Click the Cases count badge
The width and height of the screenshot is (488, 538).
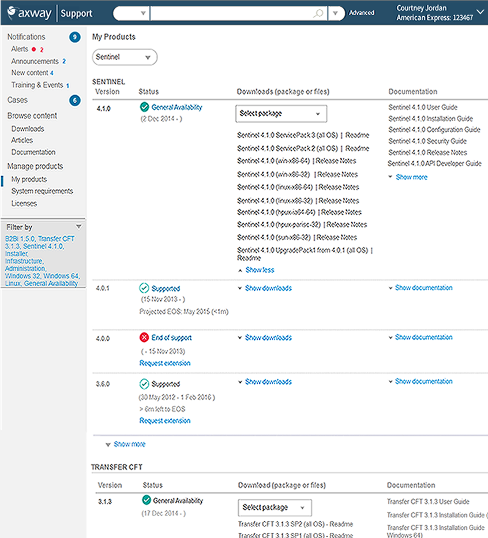pos(74,100)
